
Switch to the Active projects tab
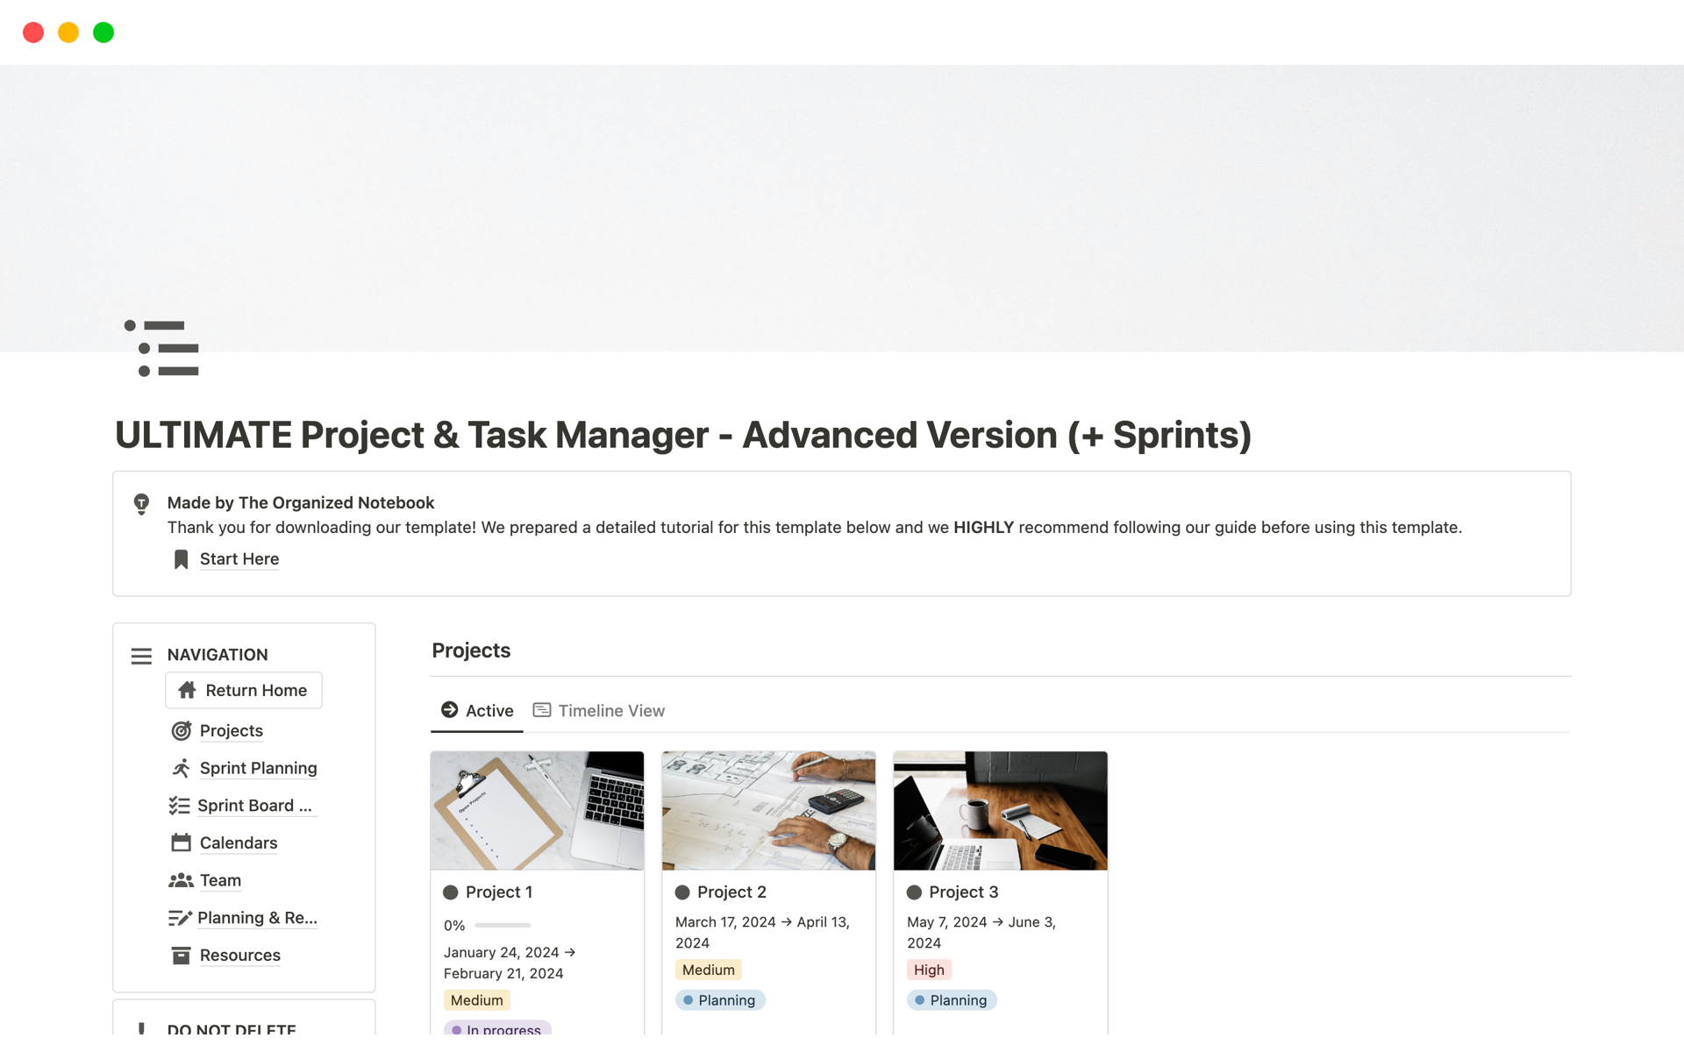(x=477, y=711)
